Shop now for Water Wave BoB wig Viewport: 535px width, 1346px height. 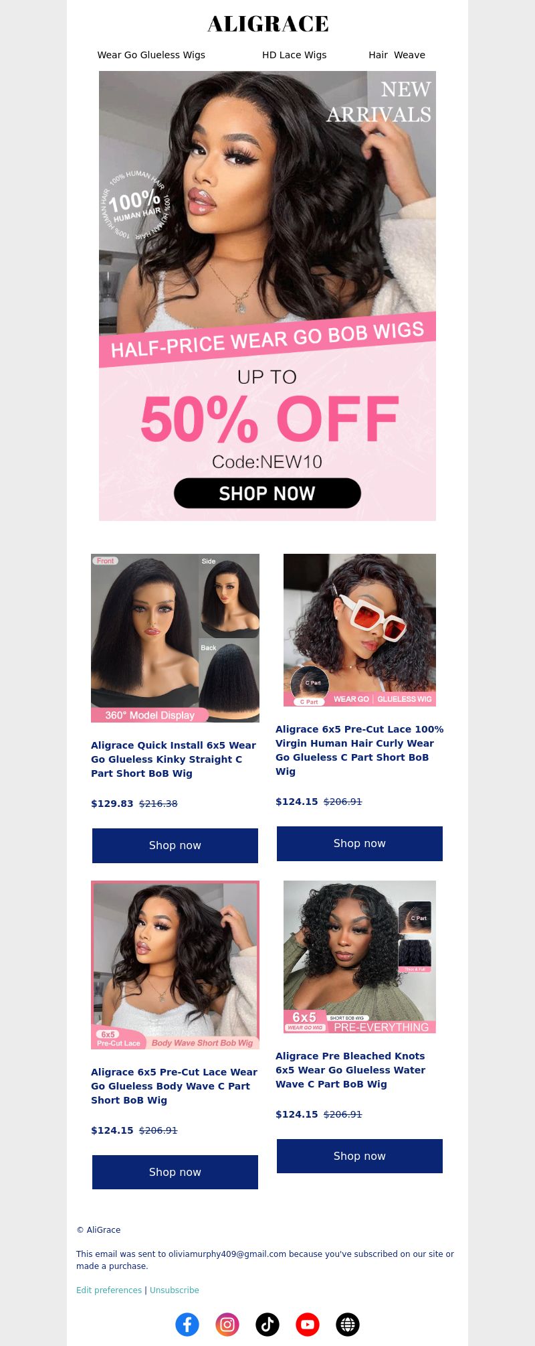click(360, 1156)
